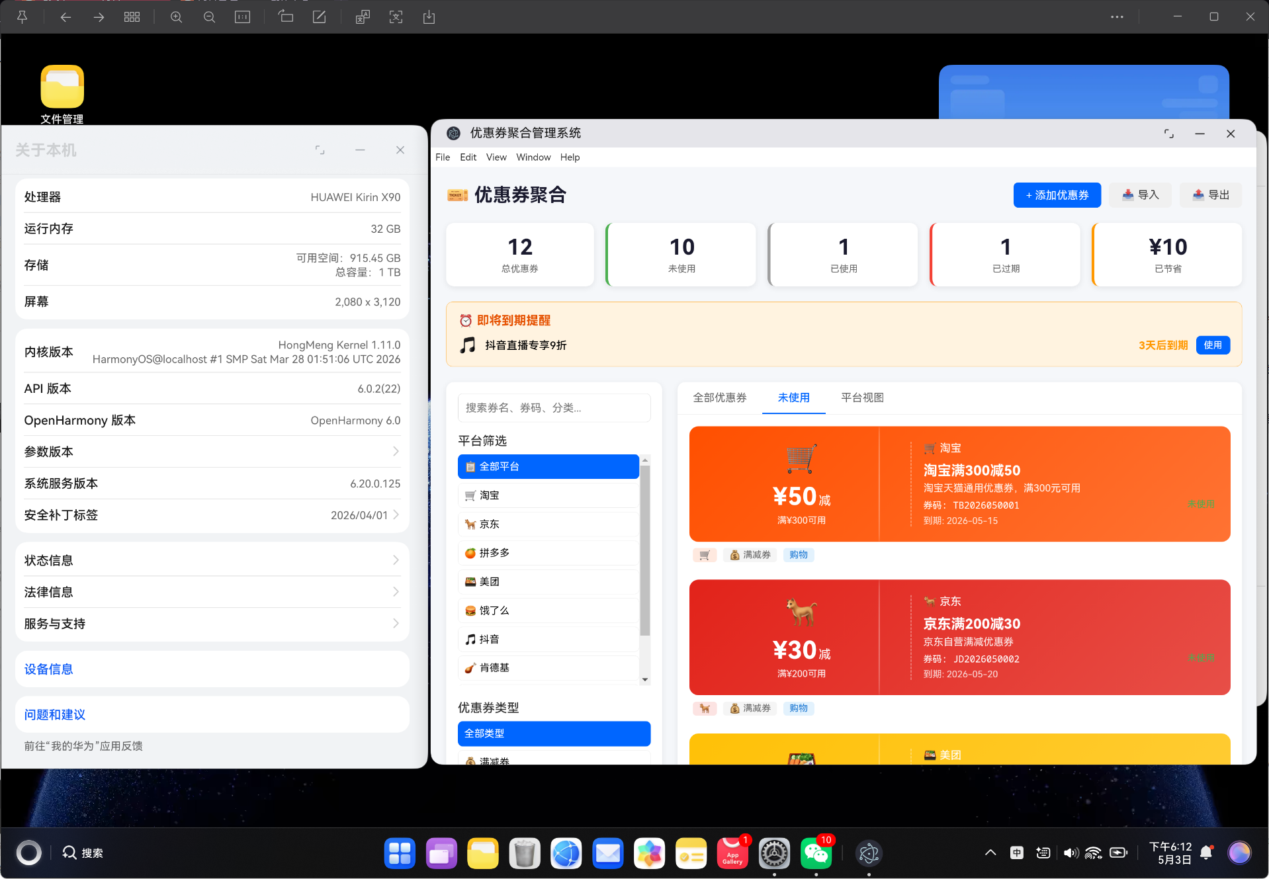The image size is (1269, 879).
Task: Click the Wi-Fi tray icon
Action: (x=1094, y=853)
